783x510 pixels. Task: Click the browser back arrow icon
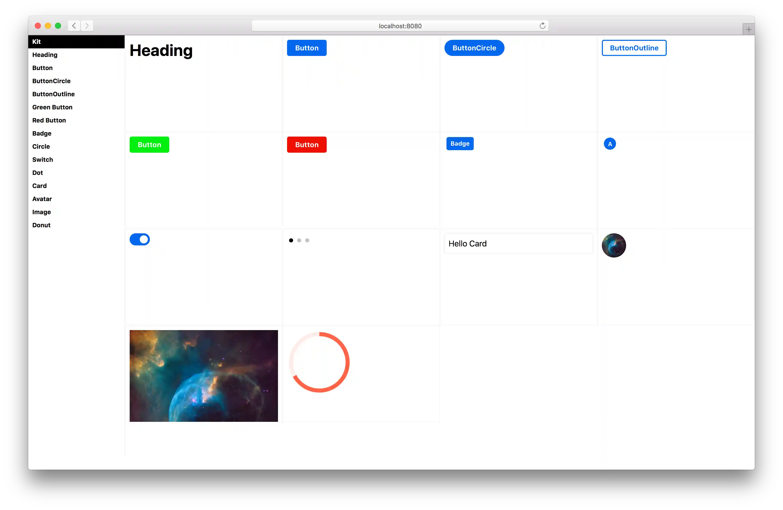pyautogui.click(x=74, y=26)
